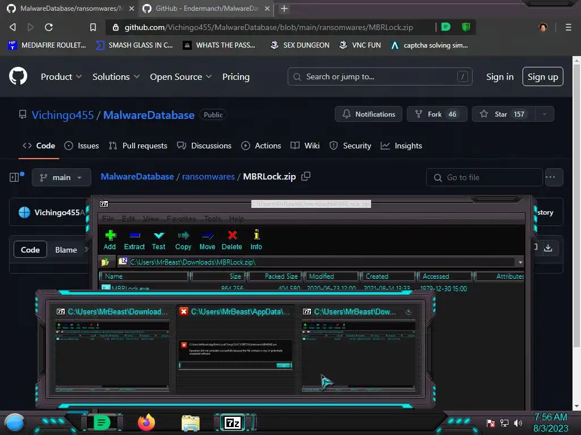Viewport: 581px width, 435px height.
Task: Sort 7-Zip list by Size column
Action: pyautogui.click(x=218, y=276)
